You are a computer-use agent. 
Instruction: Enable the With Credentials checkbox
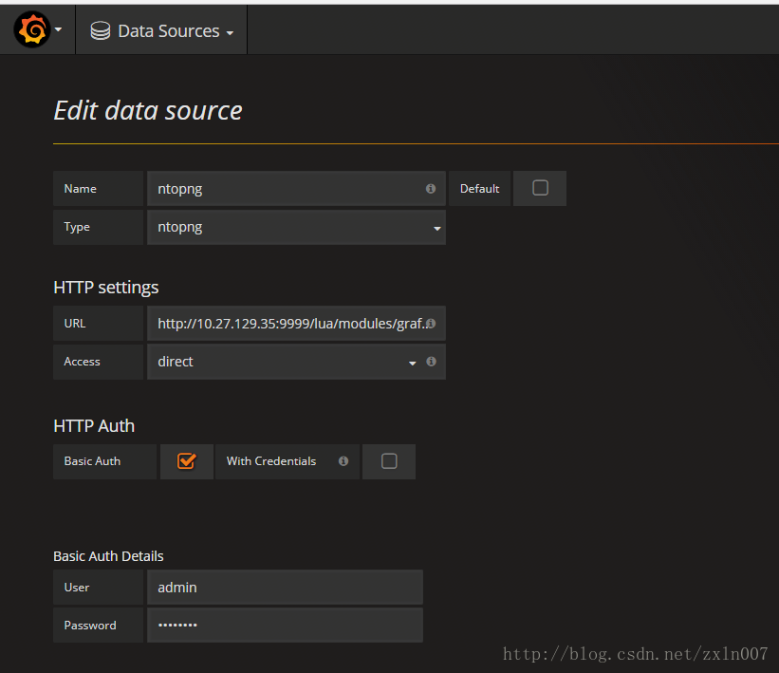tap(389, 461)
